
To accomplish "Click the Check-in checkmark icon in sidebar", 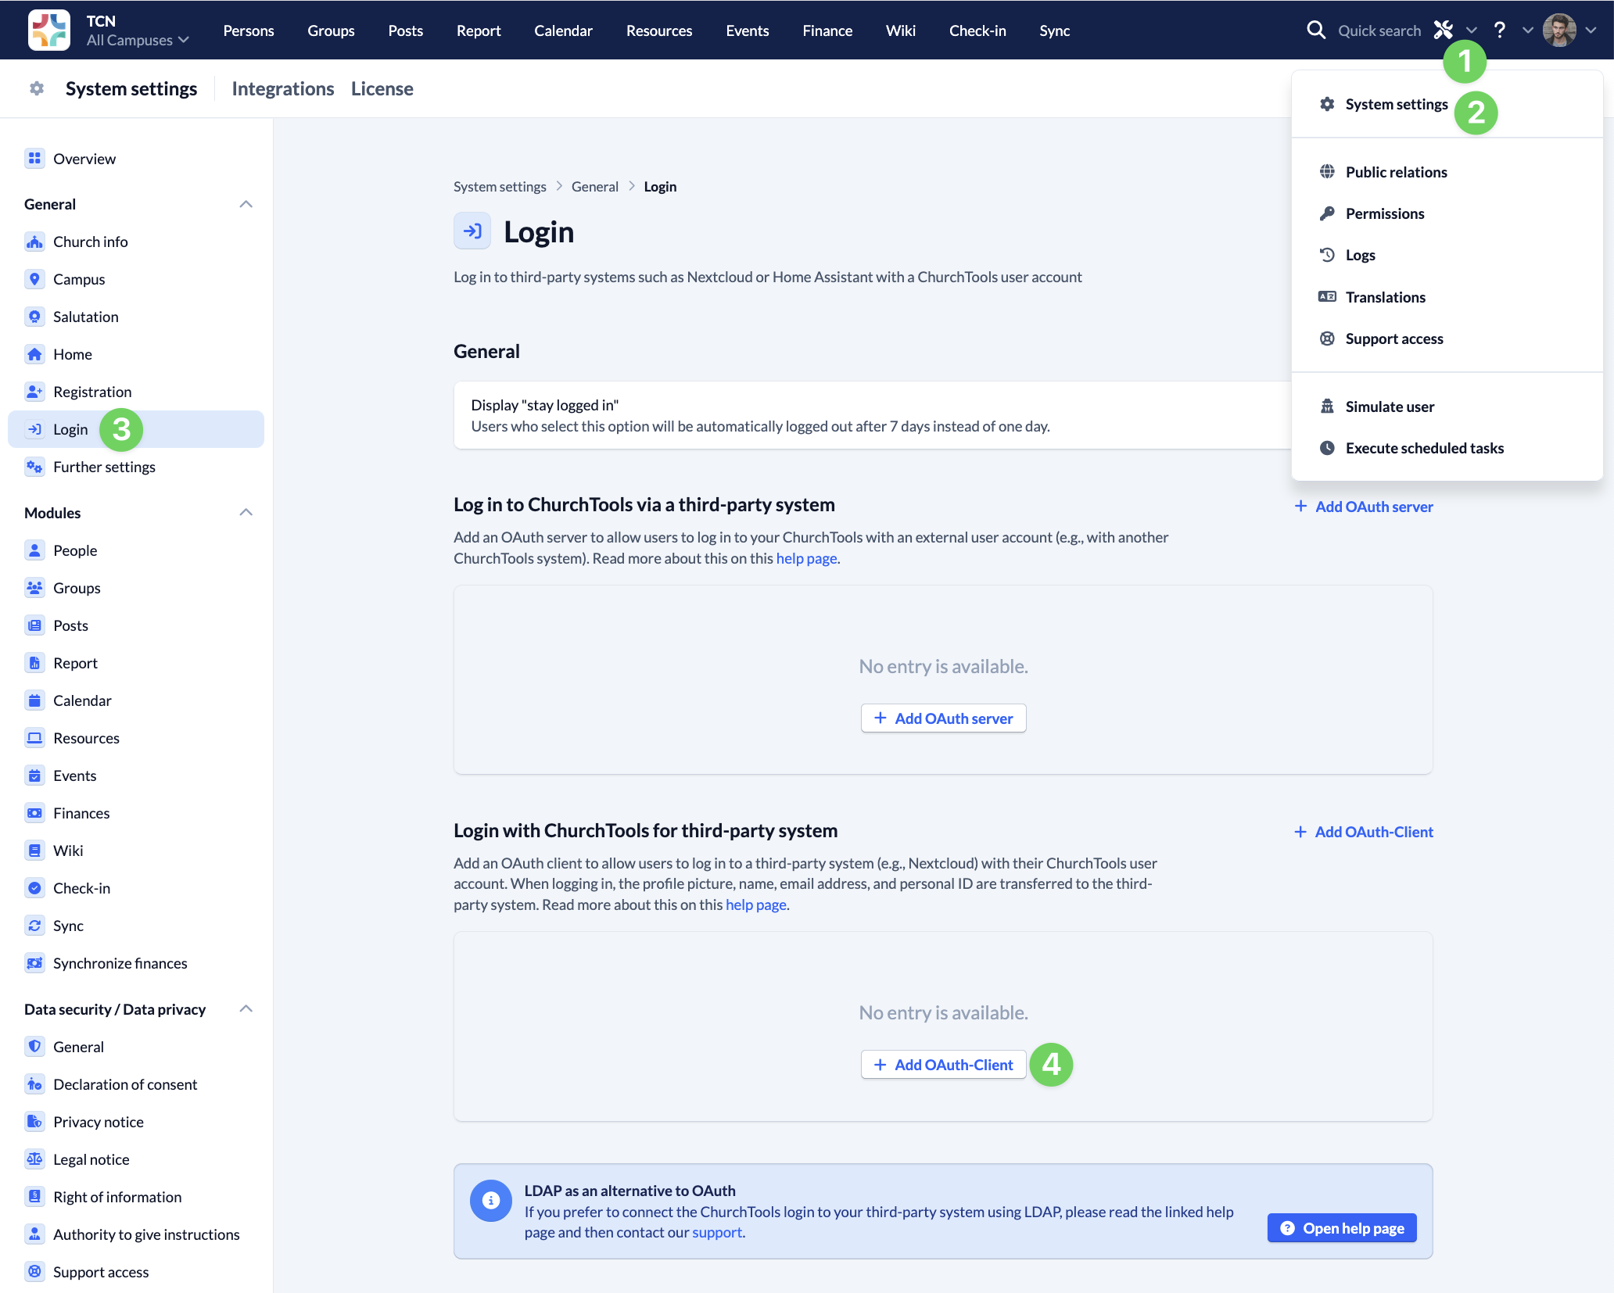I will point(34,888).
